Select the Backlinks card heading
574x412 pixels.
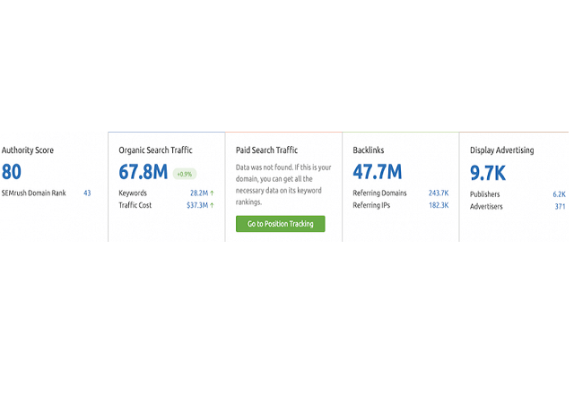[369, 150]
